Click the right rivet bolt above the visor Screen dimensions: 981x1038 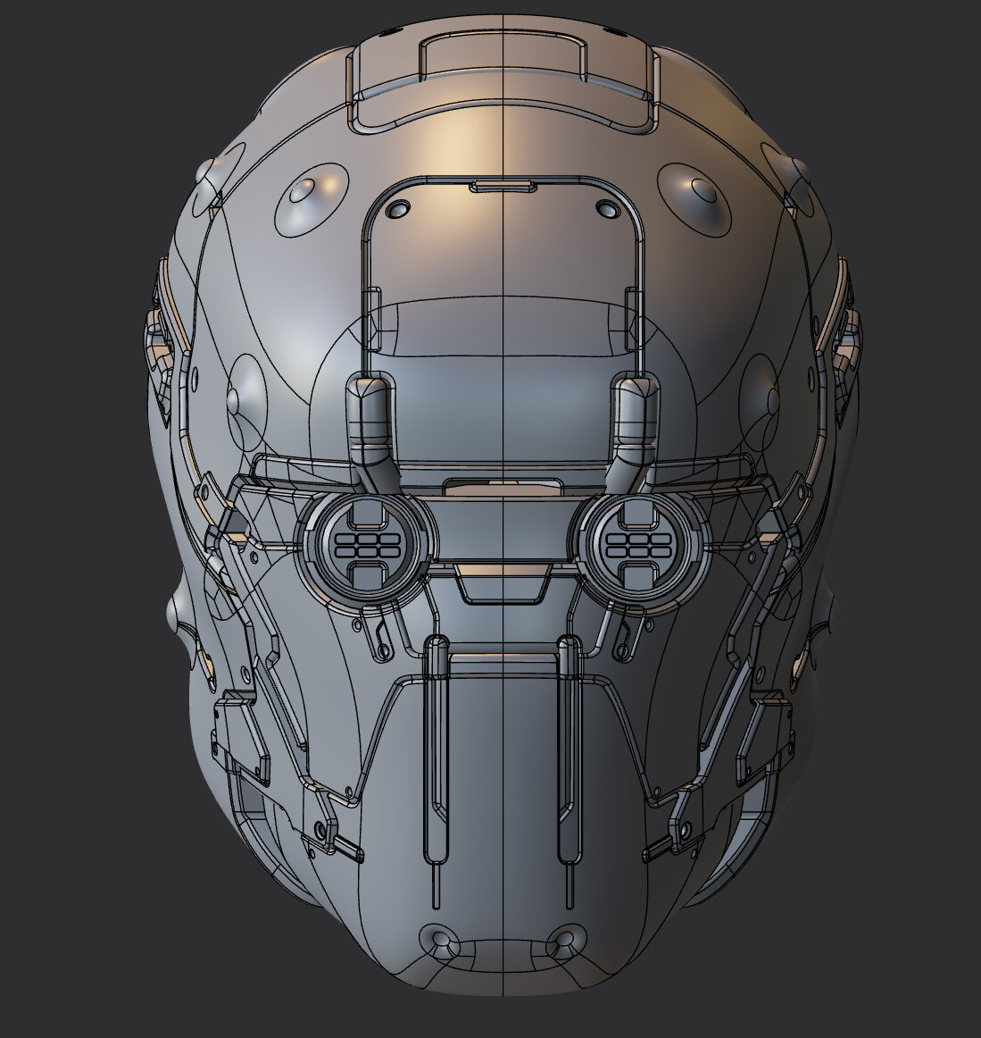606,212
